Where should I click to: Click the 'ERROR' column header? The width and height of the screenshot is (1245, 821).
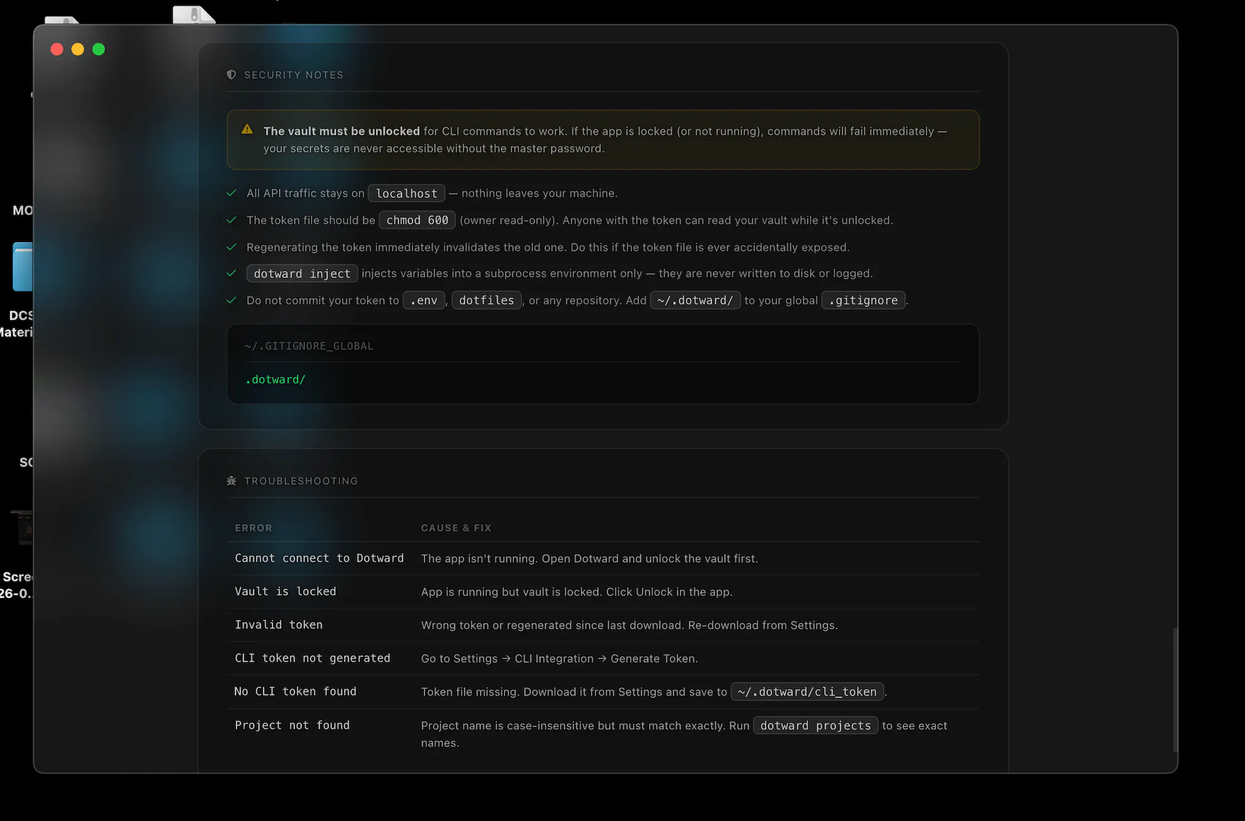point(254,528)
